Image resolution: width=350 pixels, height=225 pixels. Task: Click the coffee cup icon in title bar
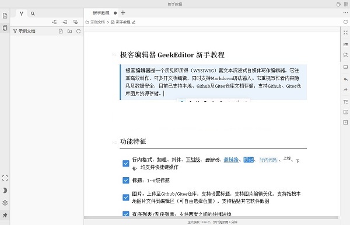pyautogui.click(x=338, y=4)
